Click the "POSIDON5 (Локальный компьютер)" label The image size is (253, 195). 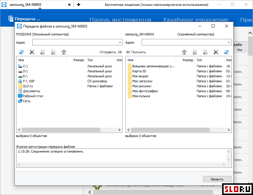click(42, 34)
